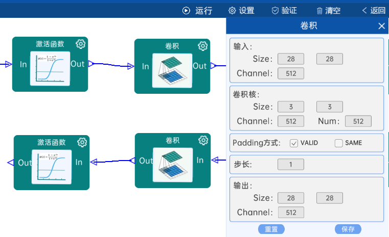This screenshot has height=237, width=389.
Task: Click first 输出 Size field
Action: (x=291, y=198)
